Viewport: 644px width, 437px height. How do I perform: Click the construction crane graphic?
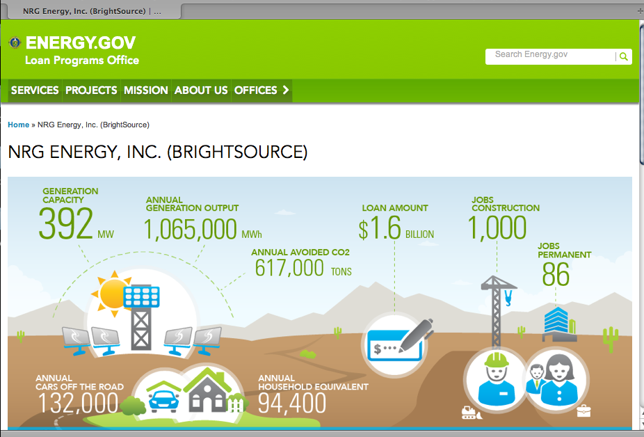[499, 311]
